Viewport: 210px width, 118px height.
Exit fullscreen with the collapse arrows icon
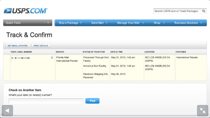pyautogui.click(x=202, y=110)
